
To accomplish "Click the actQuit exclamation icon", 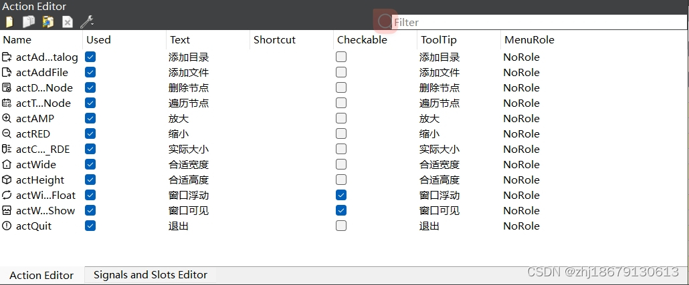I will click(x=7, y=226).
